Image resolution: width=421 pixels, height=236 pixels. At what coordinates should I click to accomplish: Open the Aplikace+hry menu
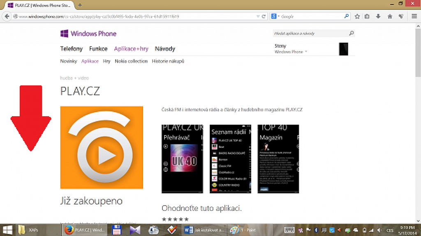click(x=131, y=49)
